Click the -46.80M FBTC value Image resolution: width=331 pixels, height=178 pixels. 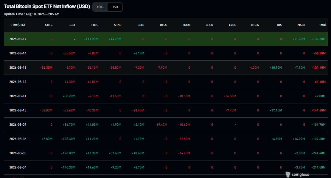click(x=92, y=82)
